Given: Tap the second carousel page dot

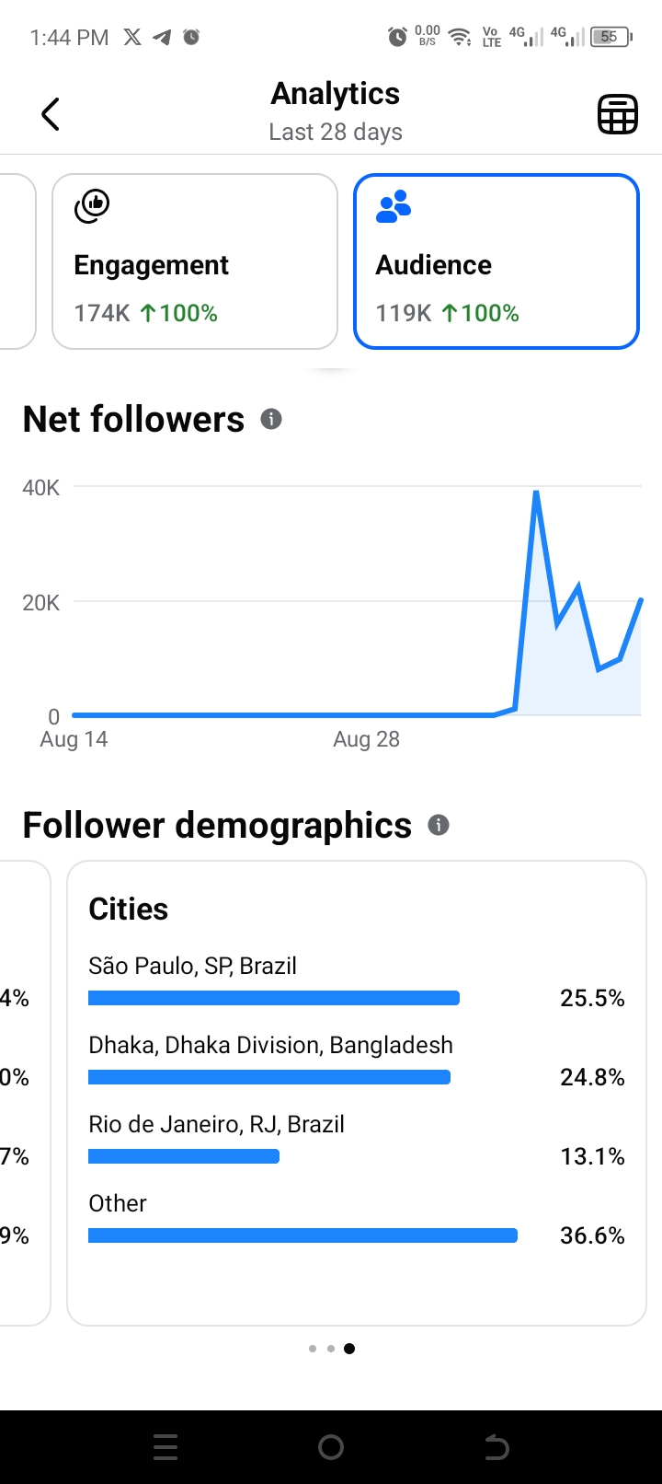Looking at the screenshot, I should (331, 1349).
